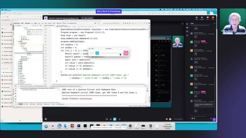Open IntelliJ IDEA from the dock
The image size is (246, 138).
[x=79, y=126]
